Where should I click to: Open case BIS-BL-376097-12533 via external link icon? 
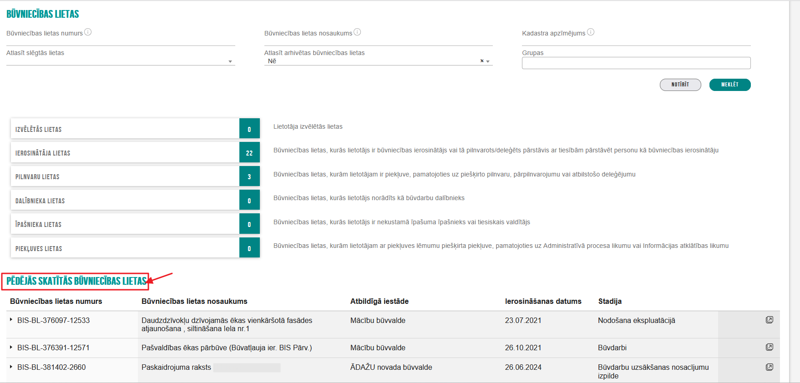[x=770, y=320]
